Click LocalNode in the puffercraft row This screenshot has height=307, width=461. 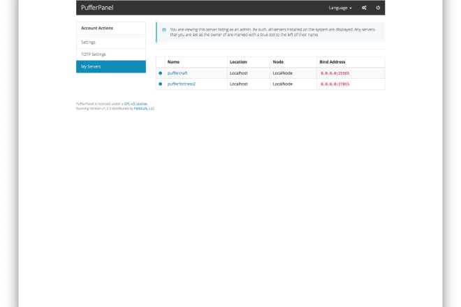pos(283,73)
